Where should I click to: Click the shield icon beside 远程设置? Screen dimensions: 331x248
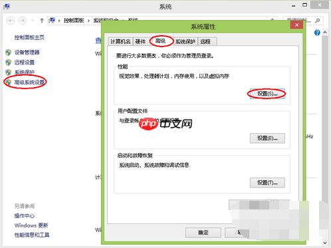click(8, 62)
